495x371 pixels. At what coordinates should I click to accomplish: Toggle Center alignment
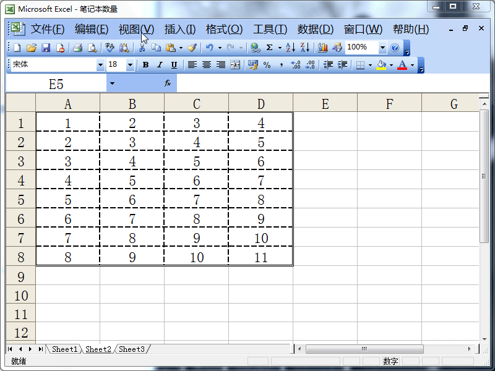tap(207, 65)
